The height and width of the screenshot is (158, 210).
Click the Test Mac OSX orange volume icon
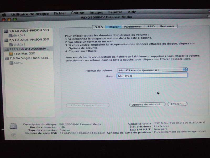[11, 54]
